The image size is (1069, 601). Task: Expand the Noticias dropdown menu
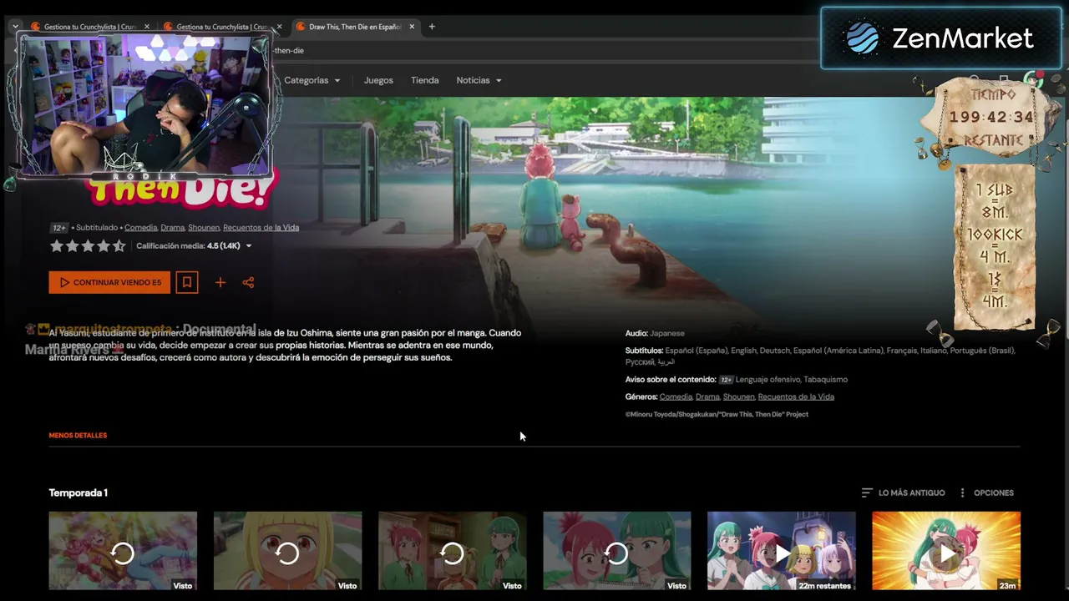click(479, 80)
